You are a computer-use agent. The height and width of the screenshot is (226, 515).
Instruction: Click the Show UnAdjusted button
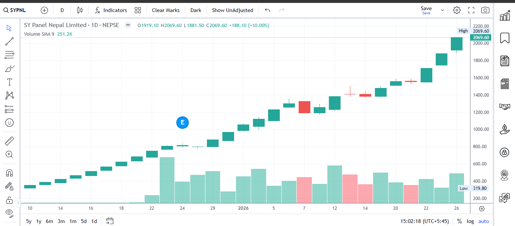[232, 10]
